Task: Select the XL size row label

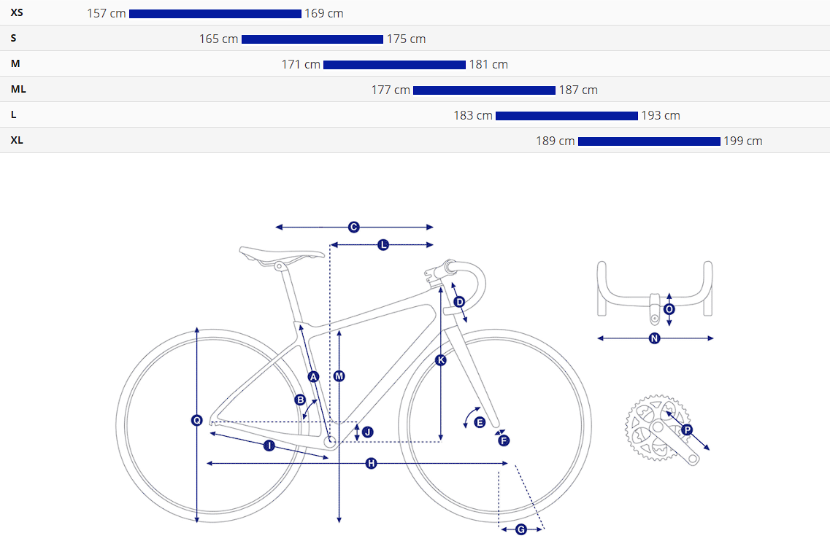Action: click(x=17, y=140)
